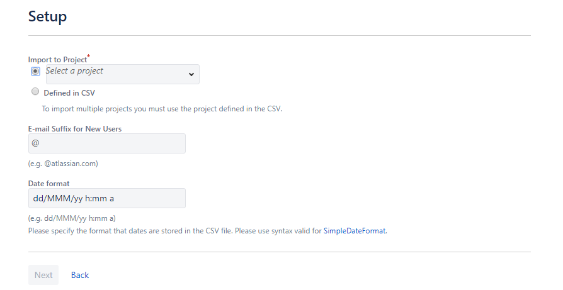The width and height of the screenshot is (563, 290).
Task: Click the Setup heading
Action: [x=47, y=16]
